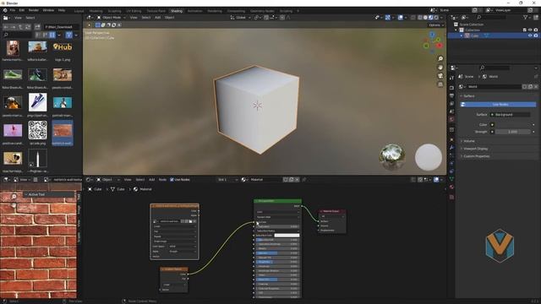Image resolution: width=541 pixels, height=304 pixels.
Task: Select the Material Preview shading mode icon
Action: [430, 17]
